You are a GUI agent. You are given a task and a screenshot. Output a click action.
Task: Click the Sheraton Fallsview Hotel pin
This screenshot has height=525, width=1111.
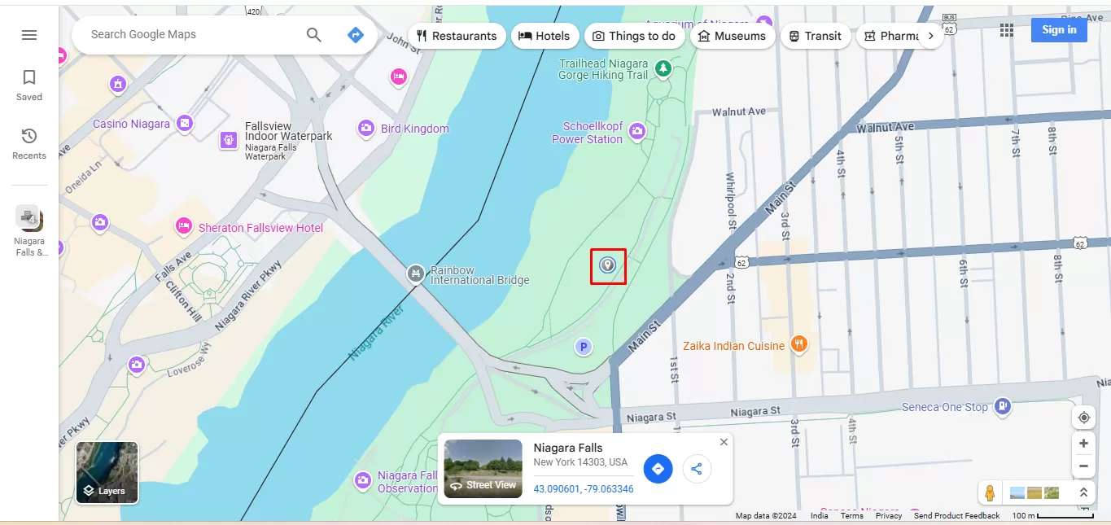coord(184,227)
